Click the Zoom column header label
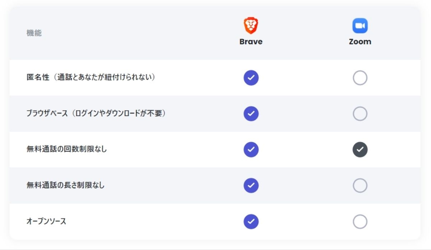 pos(360,42)
